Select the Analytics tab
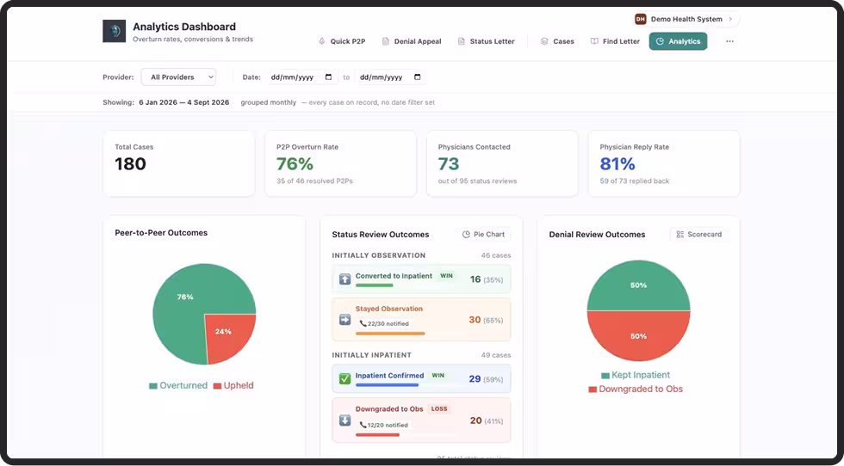Image resolution: width=844 pixels, height=466 pixels. tap(679, 41)
